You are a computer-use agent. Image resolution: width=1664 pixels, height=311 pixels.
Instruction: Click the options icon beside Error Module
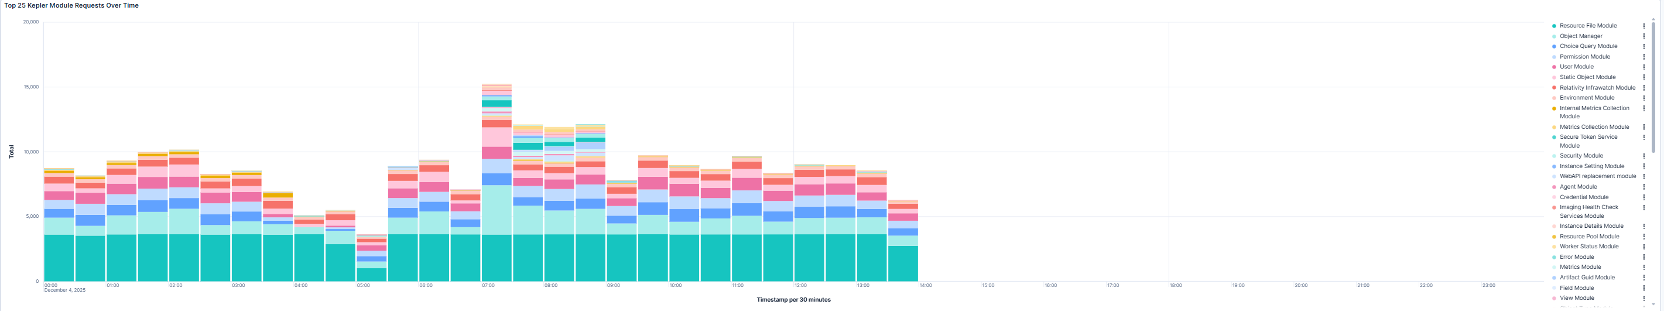point(1644,257)
